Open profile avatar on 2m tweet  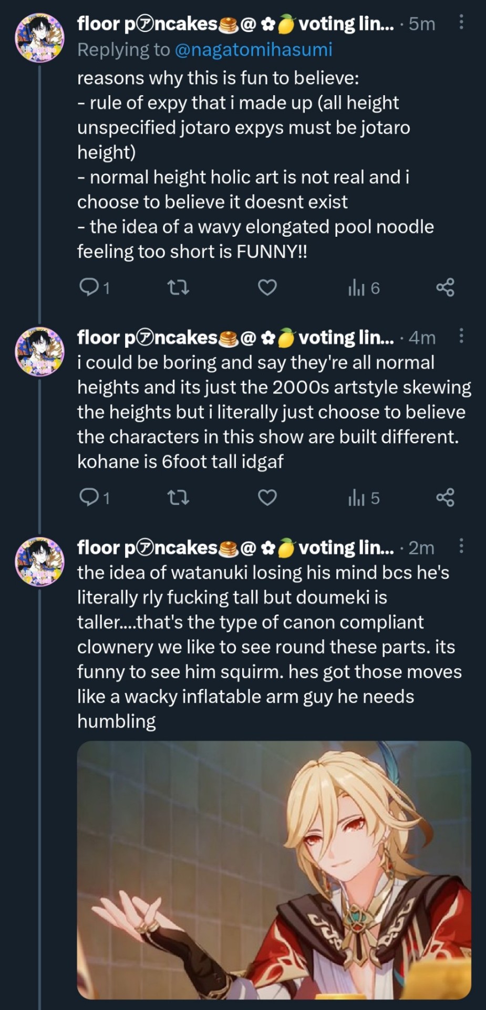tap(39, 561)
